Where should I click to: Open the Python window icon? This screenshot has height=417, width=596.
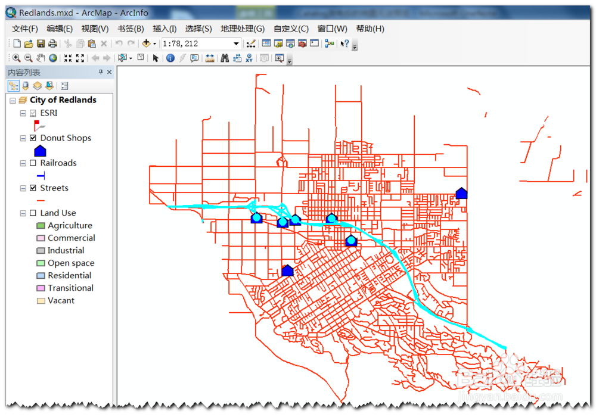tap(314, 43)
